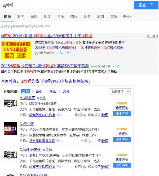Click 我要评价 under the ¥3800 price

coord(122,160)
